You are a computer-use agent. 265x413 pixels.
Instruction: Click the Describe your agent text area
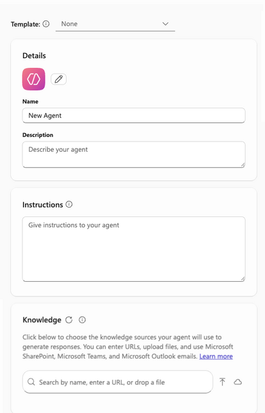(134, 154)
